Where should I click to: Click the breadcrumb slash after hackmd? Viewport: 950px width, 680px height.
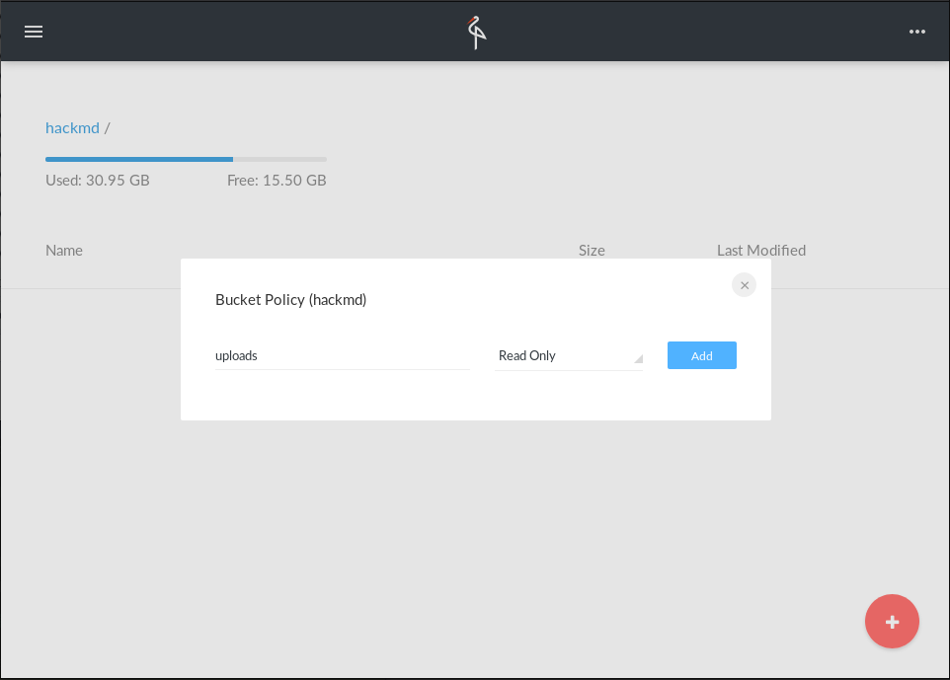click(108, 128)
